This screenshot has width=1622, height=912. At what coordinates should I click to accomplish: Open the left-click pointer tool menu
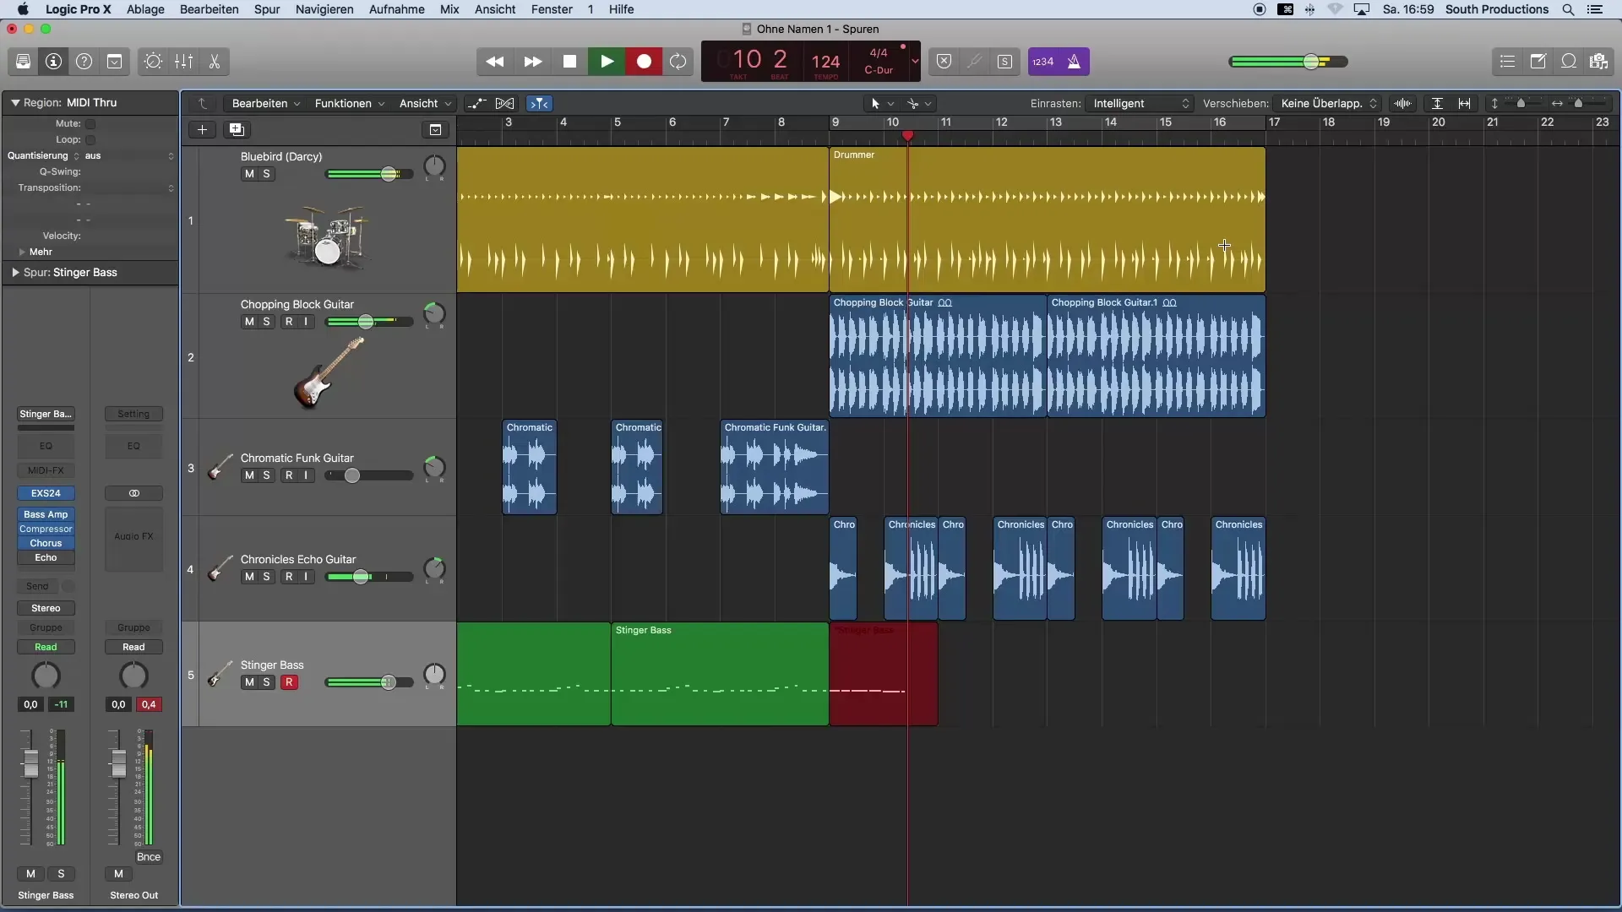(882, 103)
